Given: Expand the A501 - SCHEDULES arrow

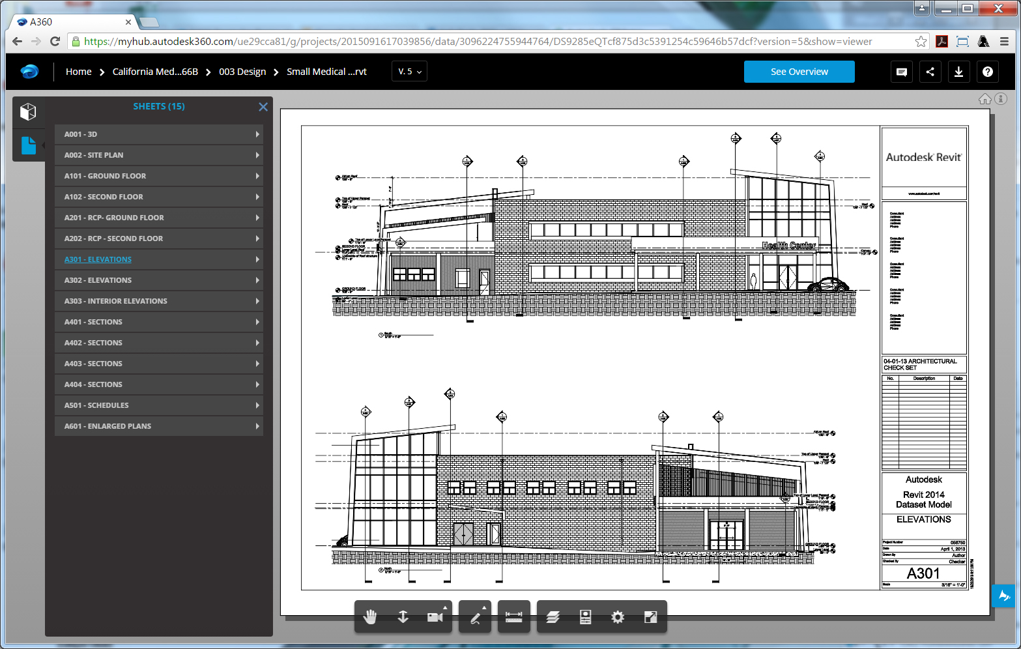Looking at the screenshot, I should tap(257, 405).
